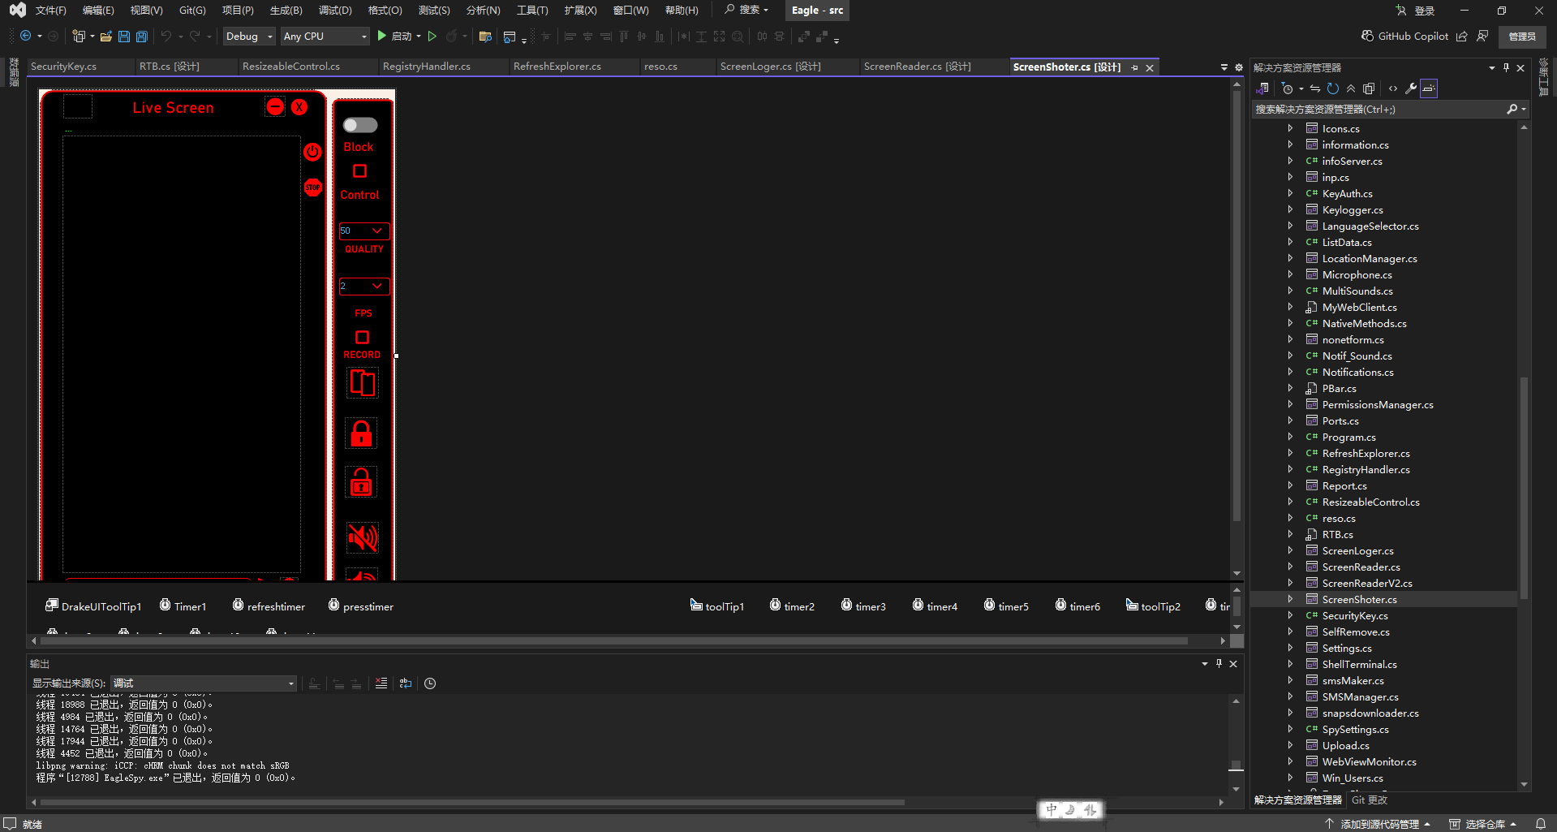Open the Debug configuration dropdown
The width and height of the screenshot is (1557, 832).
click(x=249, y=37)
